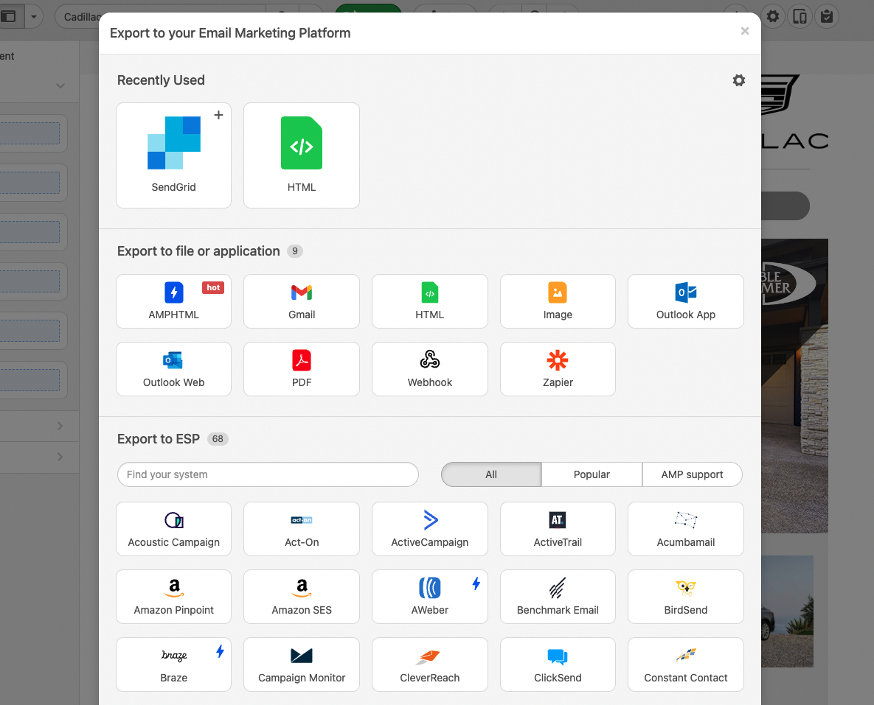
Task: Click the Cadillac name field in the top bar
Action: coord(78,17)
